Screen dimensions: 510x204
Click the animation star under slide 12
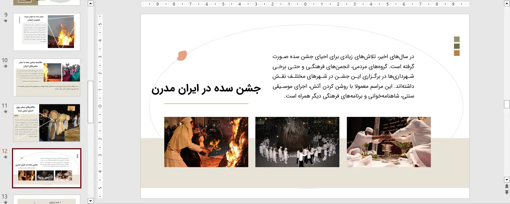click(x=5, y=157)
